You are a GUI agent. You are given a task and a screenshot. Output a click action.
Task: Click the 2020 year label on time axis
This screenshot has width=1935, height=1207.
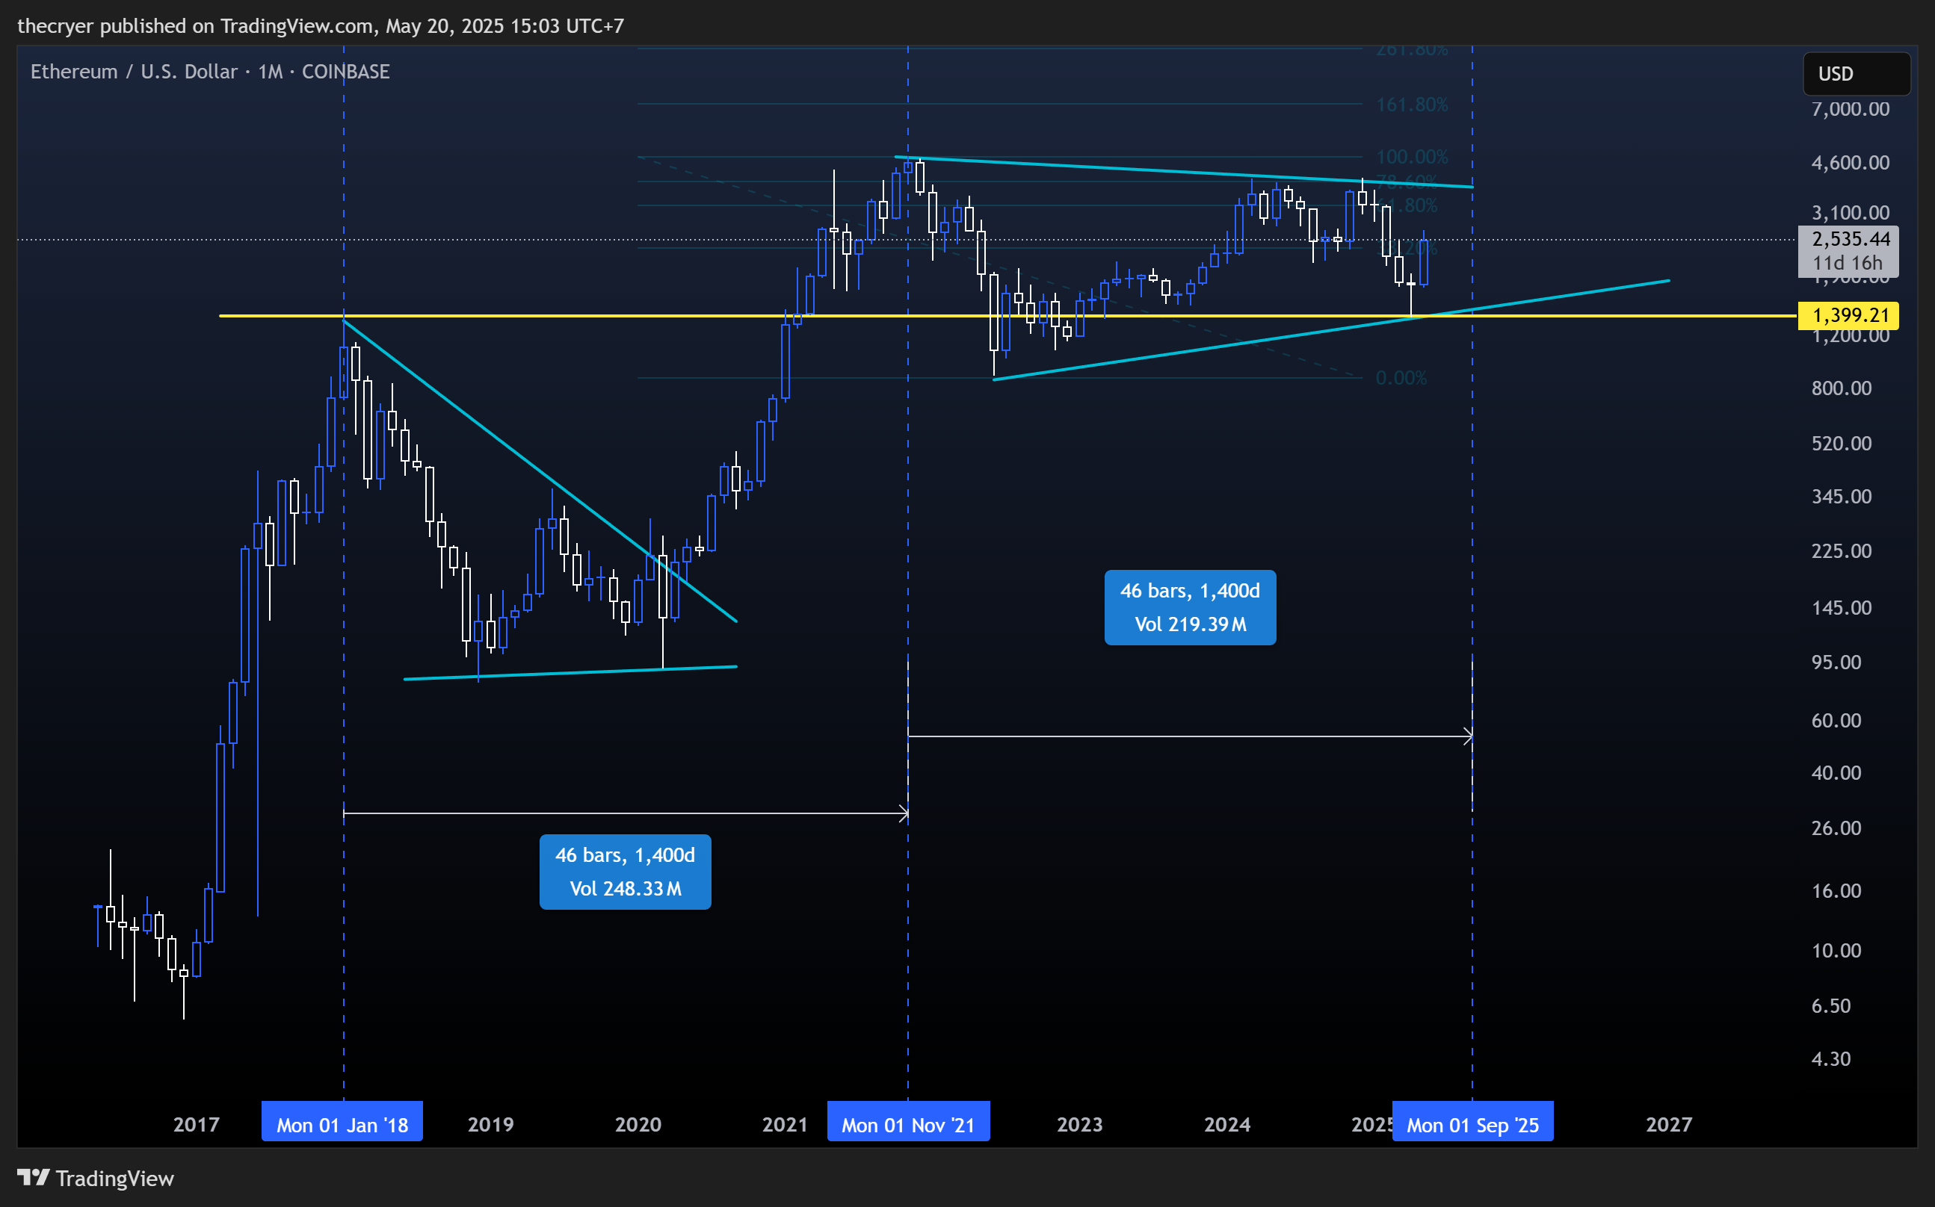(638, 1125)
